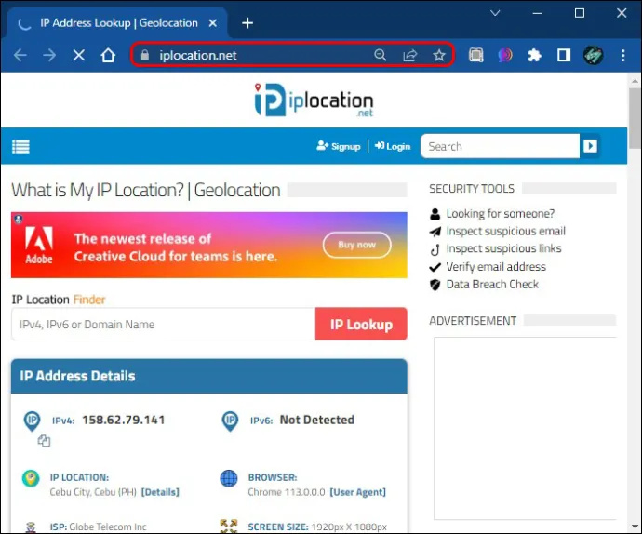Open the hamburger menu icon in blue bar
This screenshot has height=534, width=642.
click(x=20, y=146)
